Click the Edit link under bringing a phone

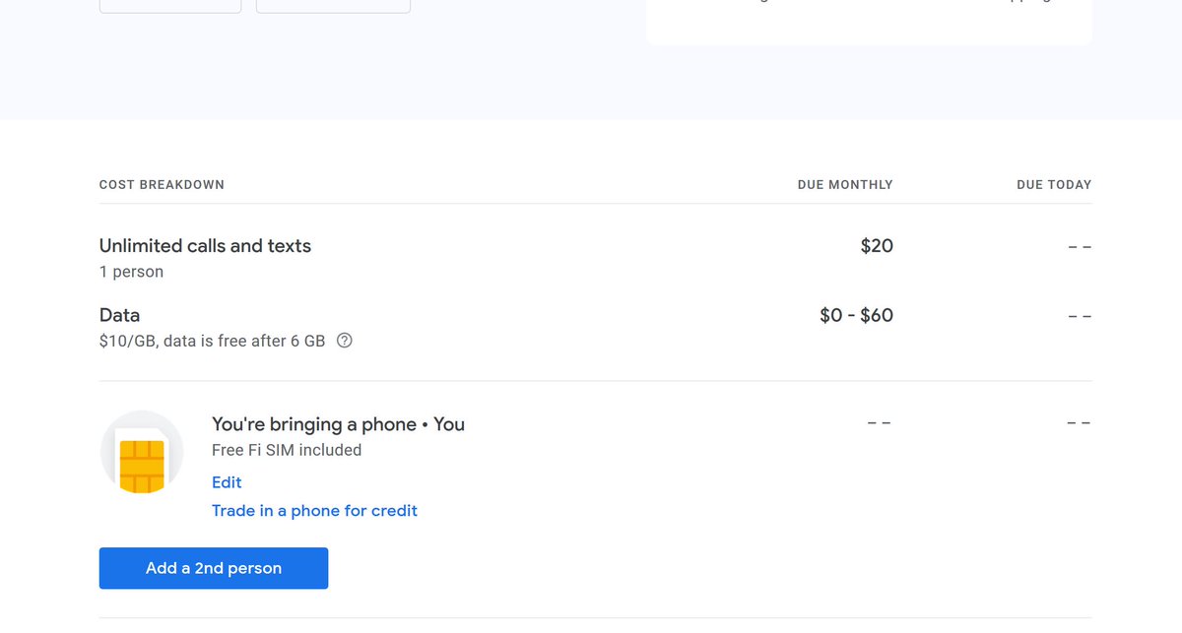(227, 482)
